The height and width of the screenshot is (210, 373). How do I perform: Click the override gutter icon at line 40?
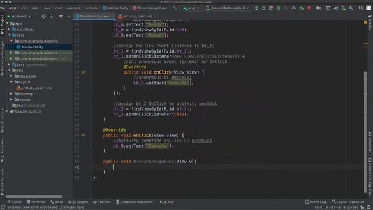pyautogui.click(x=83, y=135)
